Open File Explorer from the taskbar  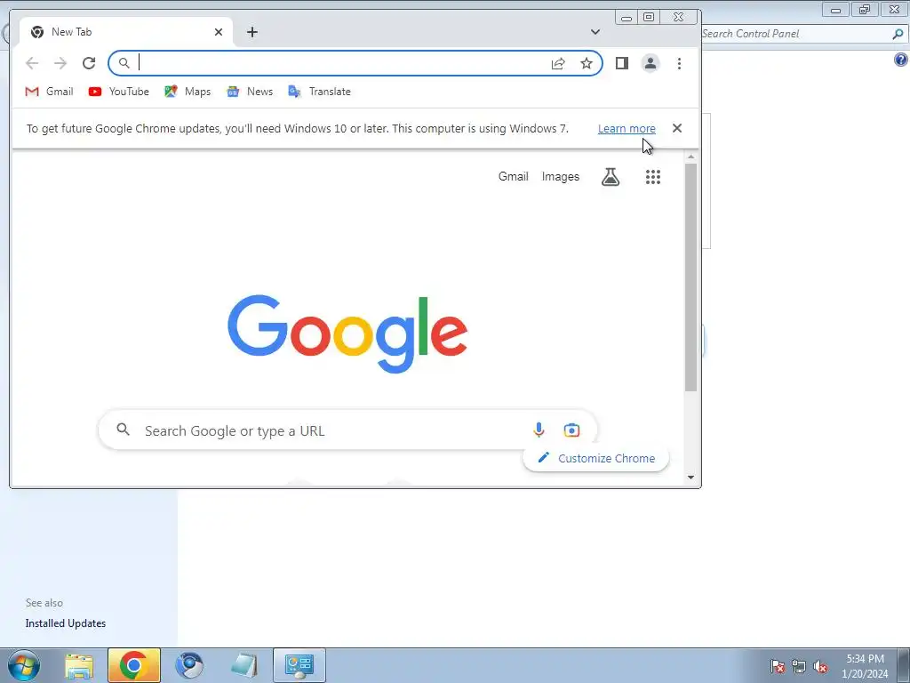79,665
